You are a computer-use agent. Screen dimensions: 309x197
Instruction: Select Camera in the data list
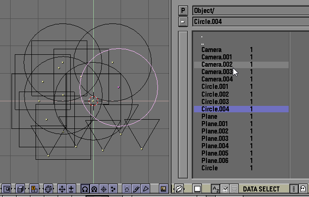pyautogui.click(x=241, y=50)
